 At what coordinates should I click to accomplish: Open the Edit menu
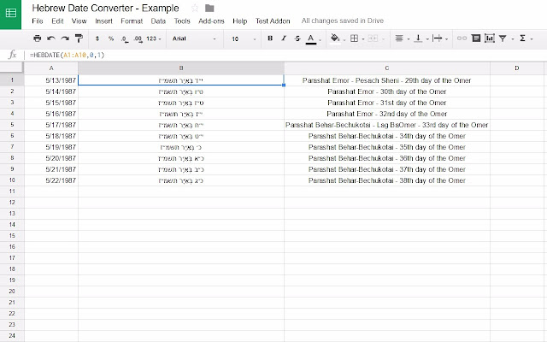click(57, 21)
